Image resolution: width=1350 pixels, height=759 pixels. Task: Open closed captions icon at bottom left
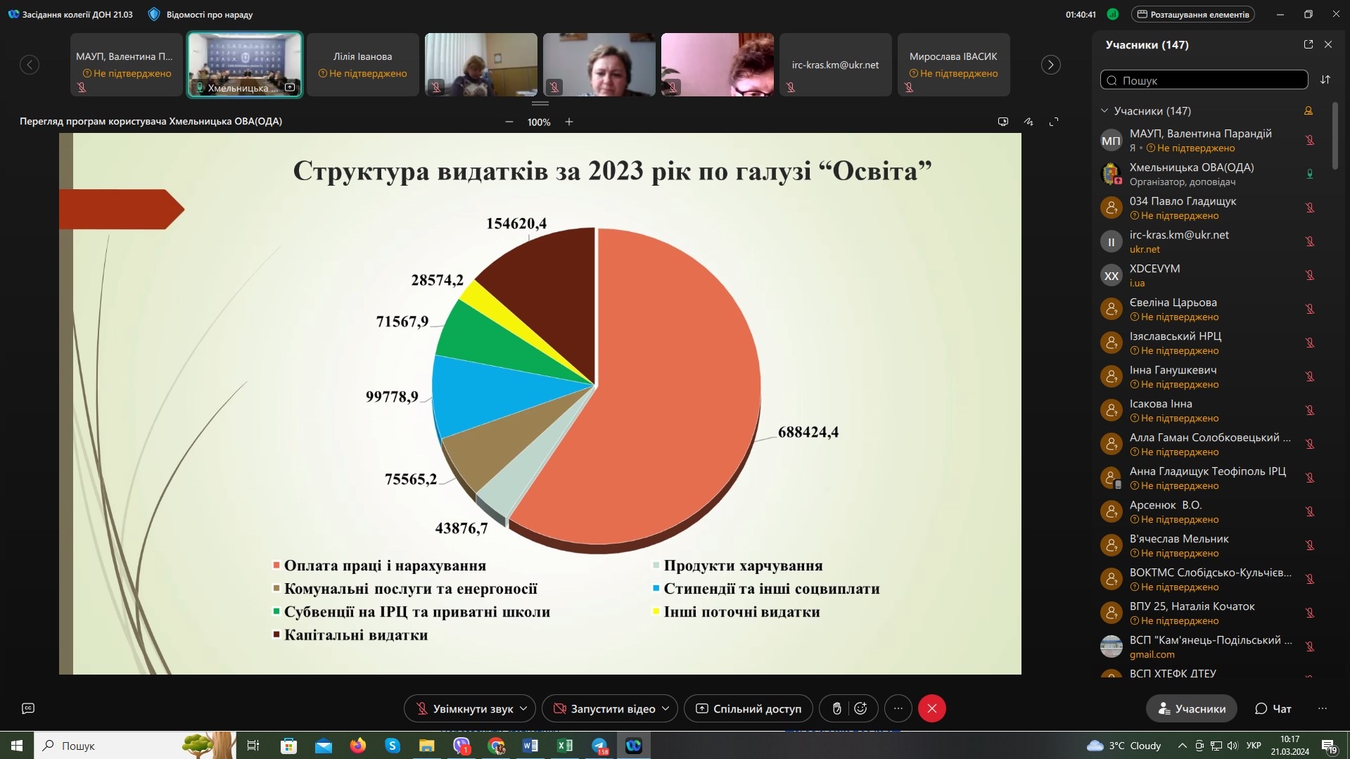pos(28,708)
